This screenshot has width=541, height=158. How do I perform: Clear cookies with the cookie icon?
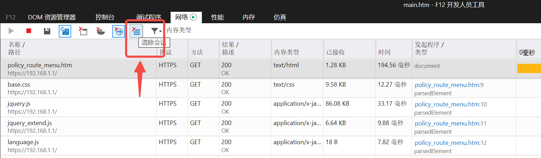100,31
